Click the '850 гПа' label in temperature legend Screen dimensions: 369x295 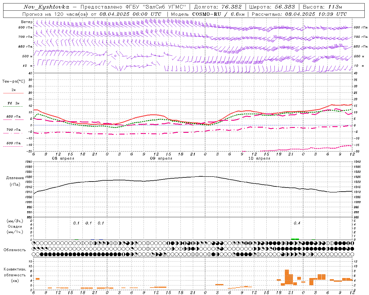(14, 117)
